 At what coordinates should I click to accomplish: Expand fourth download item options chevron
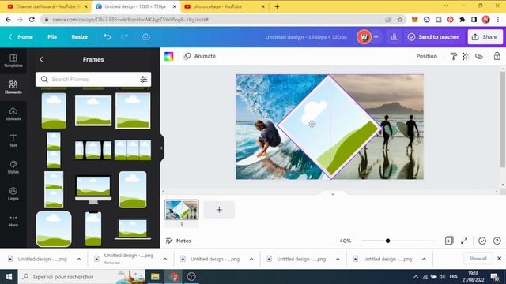coord(338,259)
